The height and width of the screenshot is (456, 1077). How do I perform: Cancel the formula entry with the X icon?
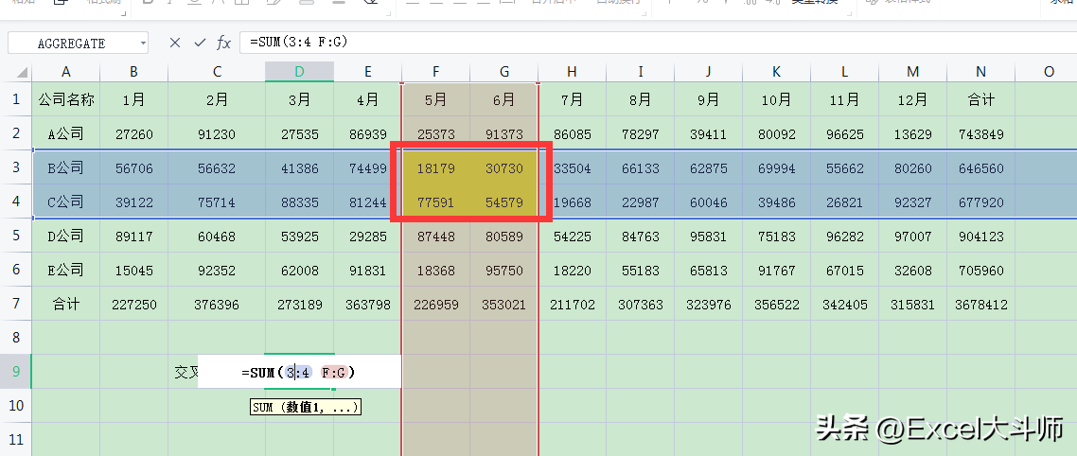point(175,43)
